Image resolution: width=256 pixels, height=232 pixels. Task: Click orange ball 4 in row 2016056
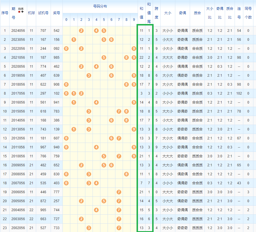[x=96, y=102]
